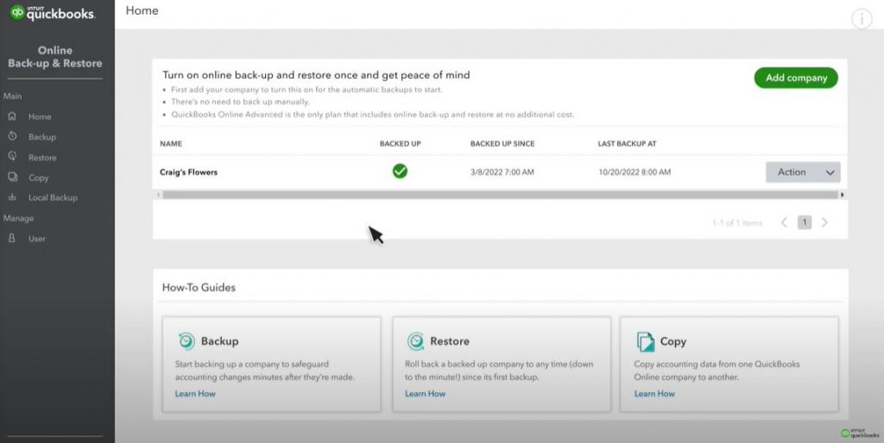Open User under Manage in sidebar
The image size is (884, 443).
point(36,238)
